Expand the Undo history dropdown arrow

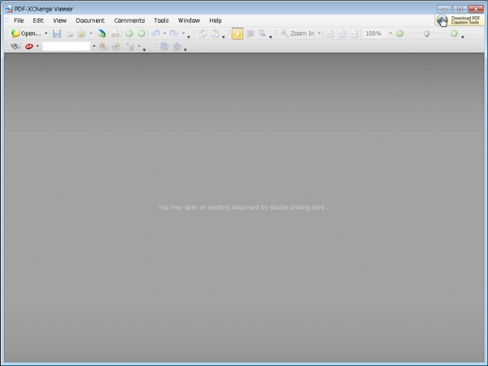pyautogui.click(x=164, y=33)
